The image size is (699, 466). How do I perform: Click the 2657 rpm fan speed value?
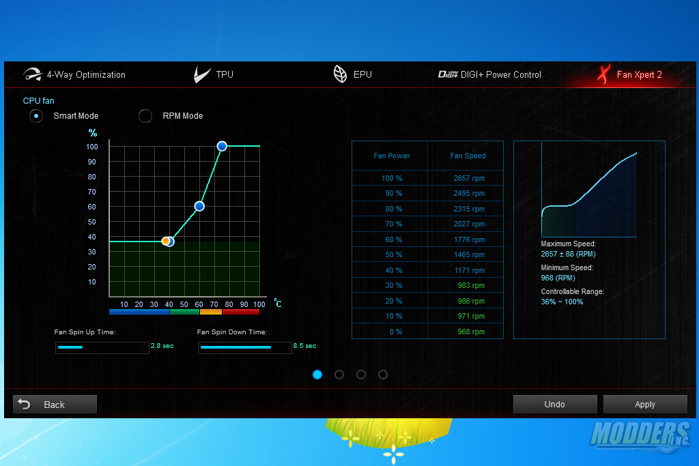(x=469, y=178)
